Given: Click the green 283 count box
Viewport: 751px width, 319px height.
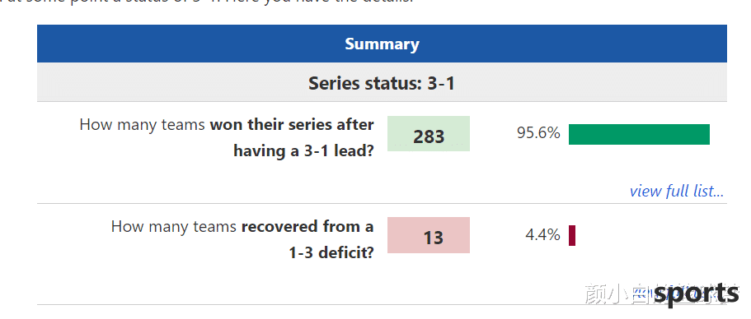Looking at the screenshot, I should (429, 134).
